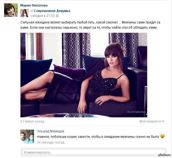Click the 'сегодня в 21:53' timestamp
The width and height of the screenshot is (172, 158).
point(43,16)
